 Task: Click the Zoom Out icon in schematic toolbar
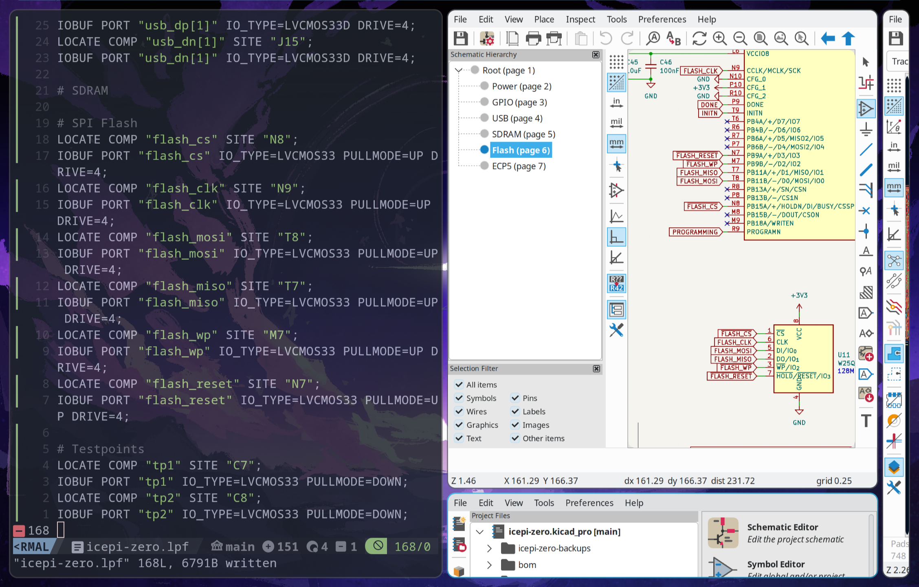(740, 39)
